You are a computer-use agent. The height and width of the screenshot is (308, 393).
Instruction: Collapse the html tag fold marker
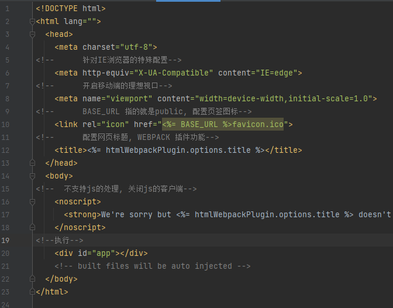pos(33,22)
